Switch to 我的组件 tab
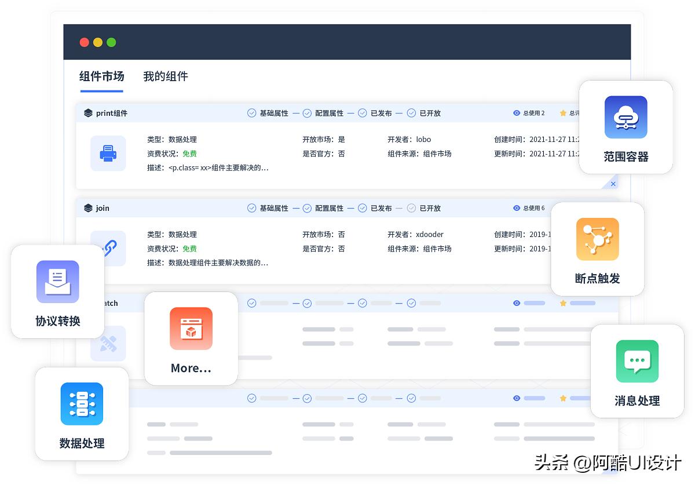 [x=166, y=76]
